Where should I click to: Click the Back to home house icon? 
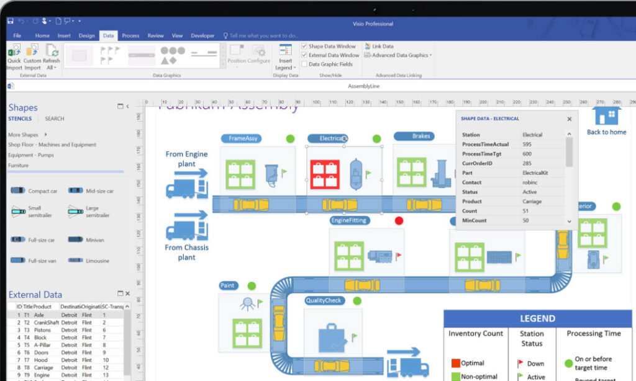[x=606, y=117]
